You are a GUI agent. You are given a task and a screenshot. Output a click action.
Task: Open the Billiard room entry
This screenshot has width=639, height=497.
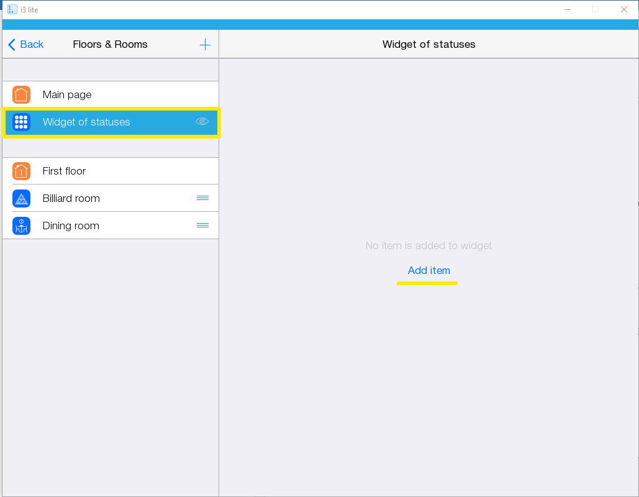click(x=71, y=199)
